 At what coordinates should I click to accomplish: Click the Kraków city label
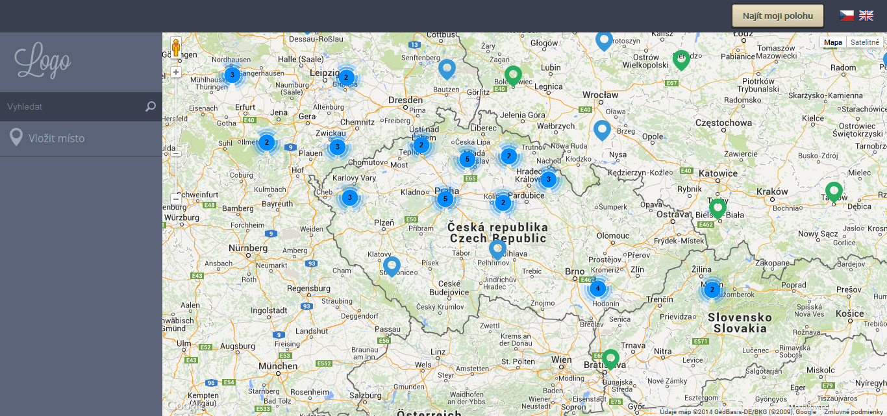point(772,191)
